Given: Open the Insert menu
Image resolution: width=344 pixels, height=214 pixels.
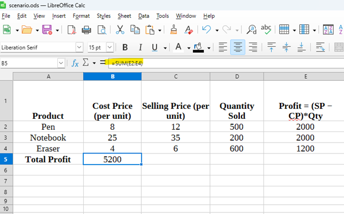Looking at the screenshot, I should [59, 16].
